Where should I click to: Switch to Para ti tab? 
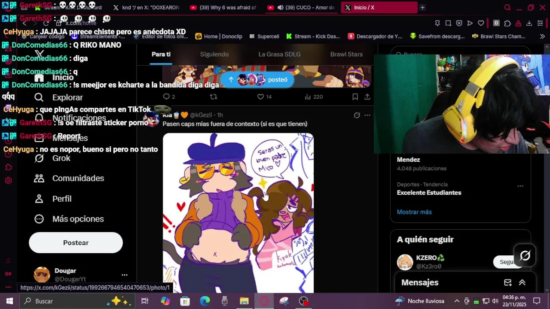161,55
